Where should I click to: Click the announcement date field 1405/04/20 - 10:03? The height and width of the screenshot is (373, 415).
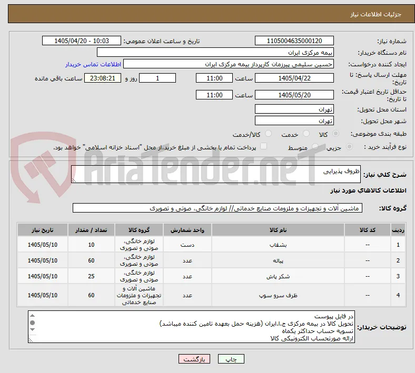tap(82, 41)
